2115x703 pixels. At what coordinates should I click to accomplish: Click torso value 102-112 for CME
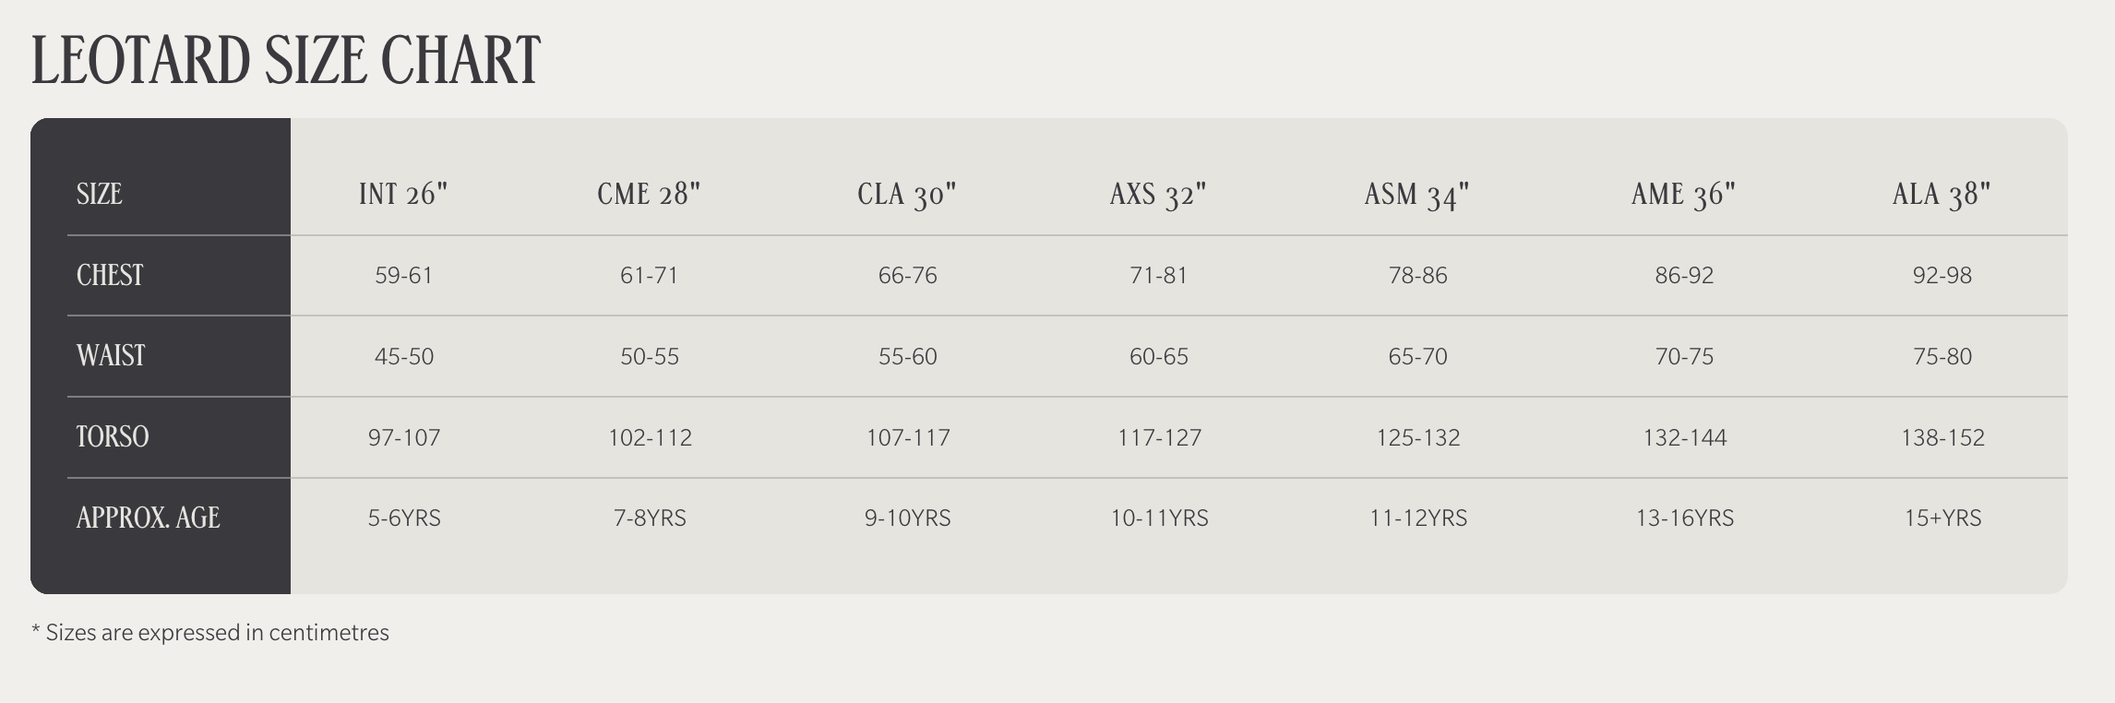pos(650,437)
